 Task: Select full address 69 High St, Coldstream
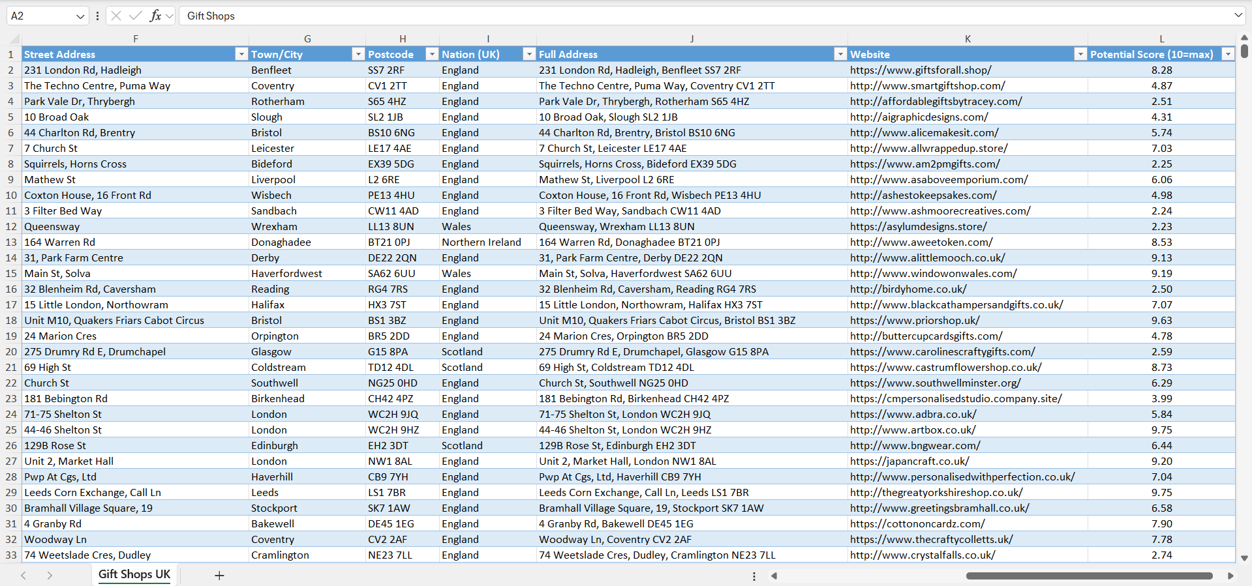(692, 367)
